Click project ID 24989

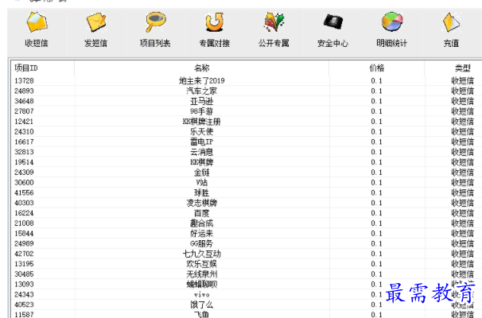pyautogui.click(x=24, y=243)
